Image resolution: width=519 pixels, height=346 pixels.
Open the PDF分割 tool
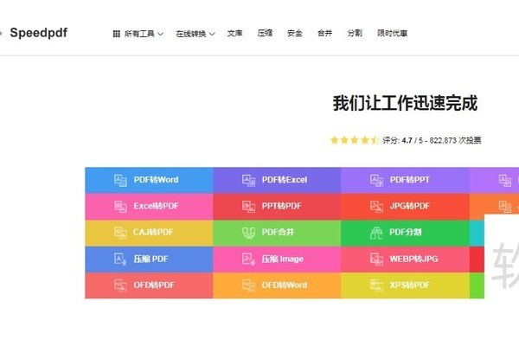(x=405, y=233)
